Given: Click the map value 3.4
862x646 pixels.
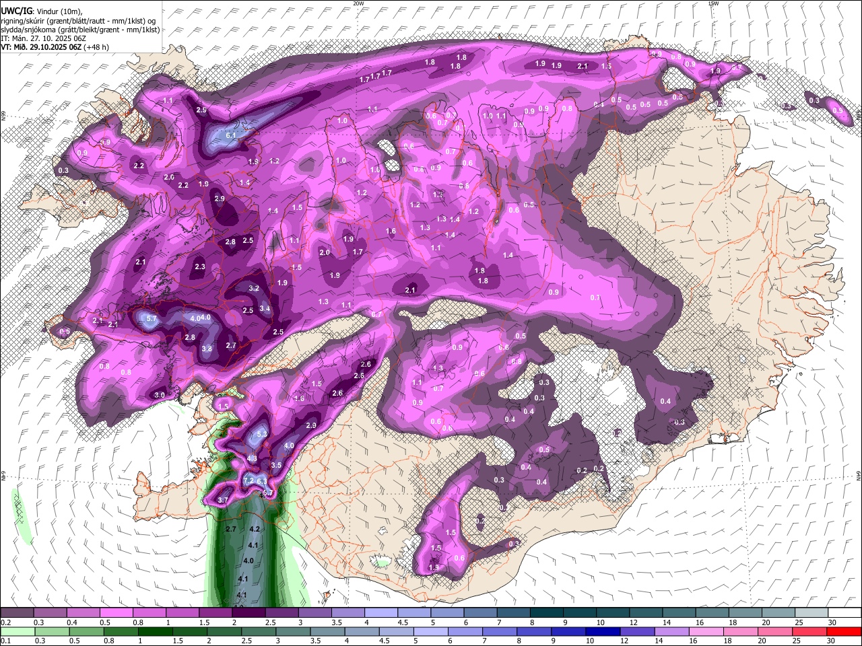Looking at the screenshot, I should click(265, 309).
